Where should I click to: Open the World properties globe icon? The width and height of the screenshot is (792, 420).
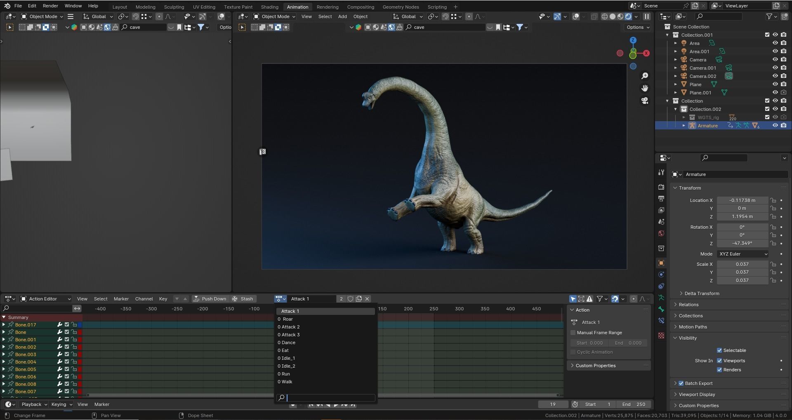point(661,233)
